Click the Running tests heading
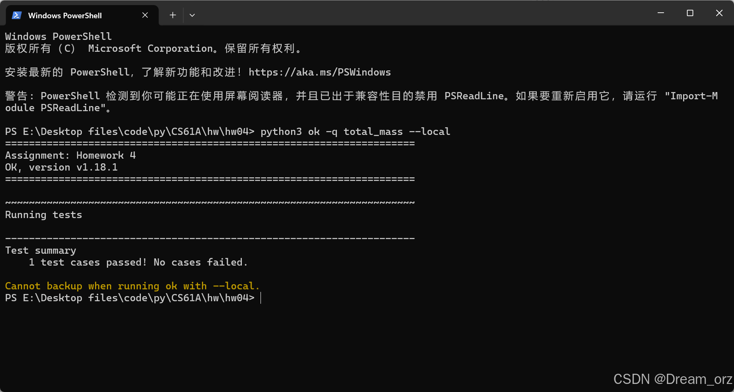Image resolution: width=734 pixels, height=392 pixels. 43,215
